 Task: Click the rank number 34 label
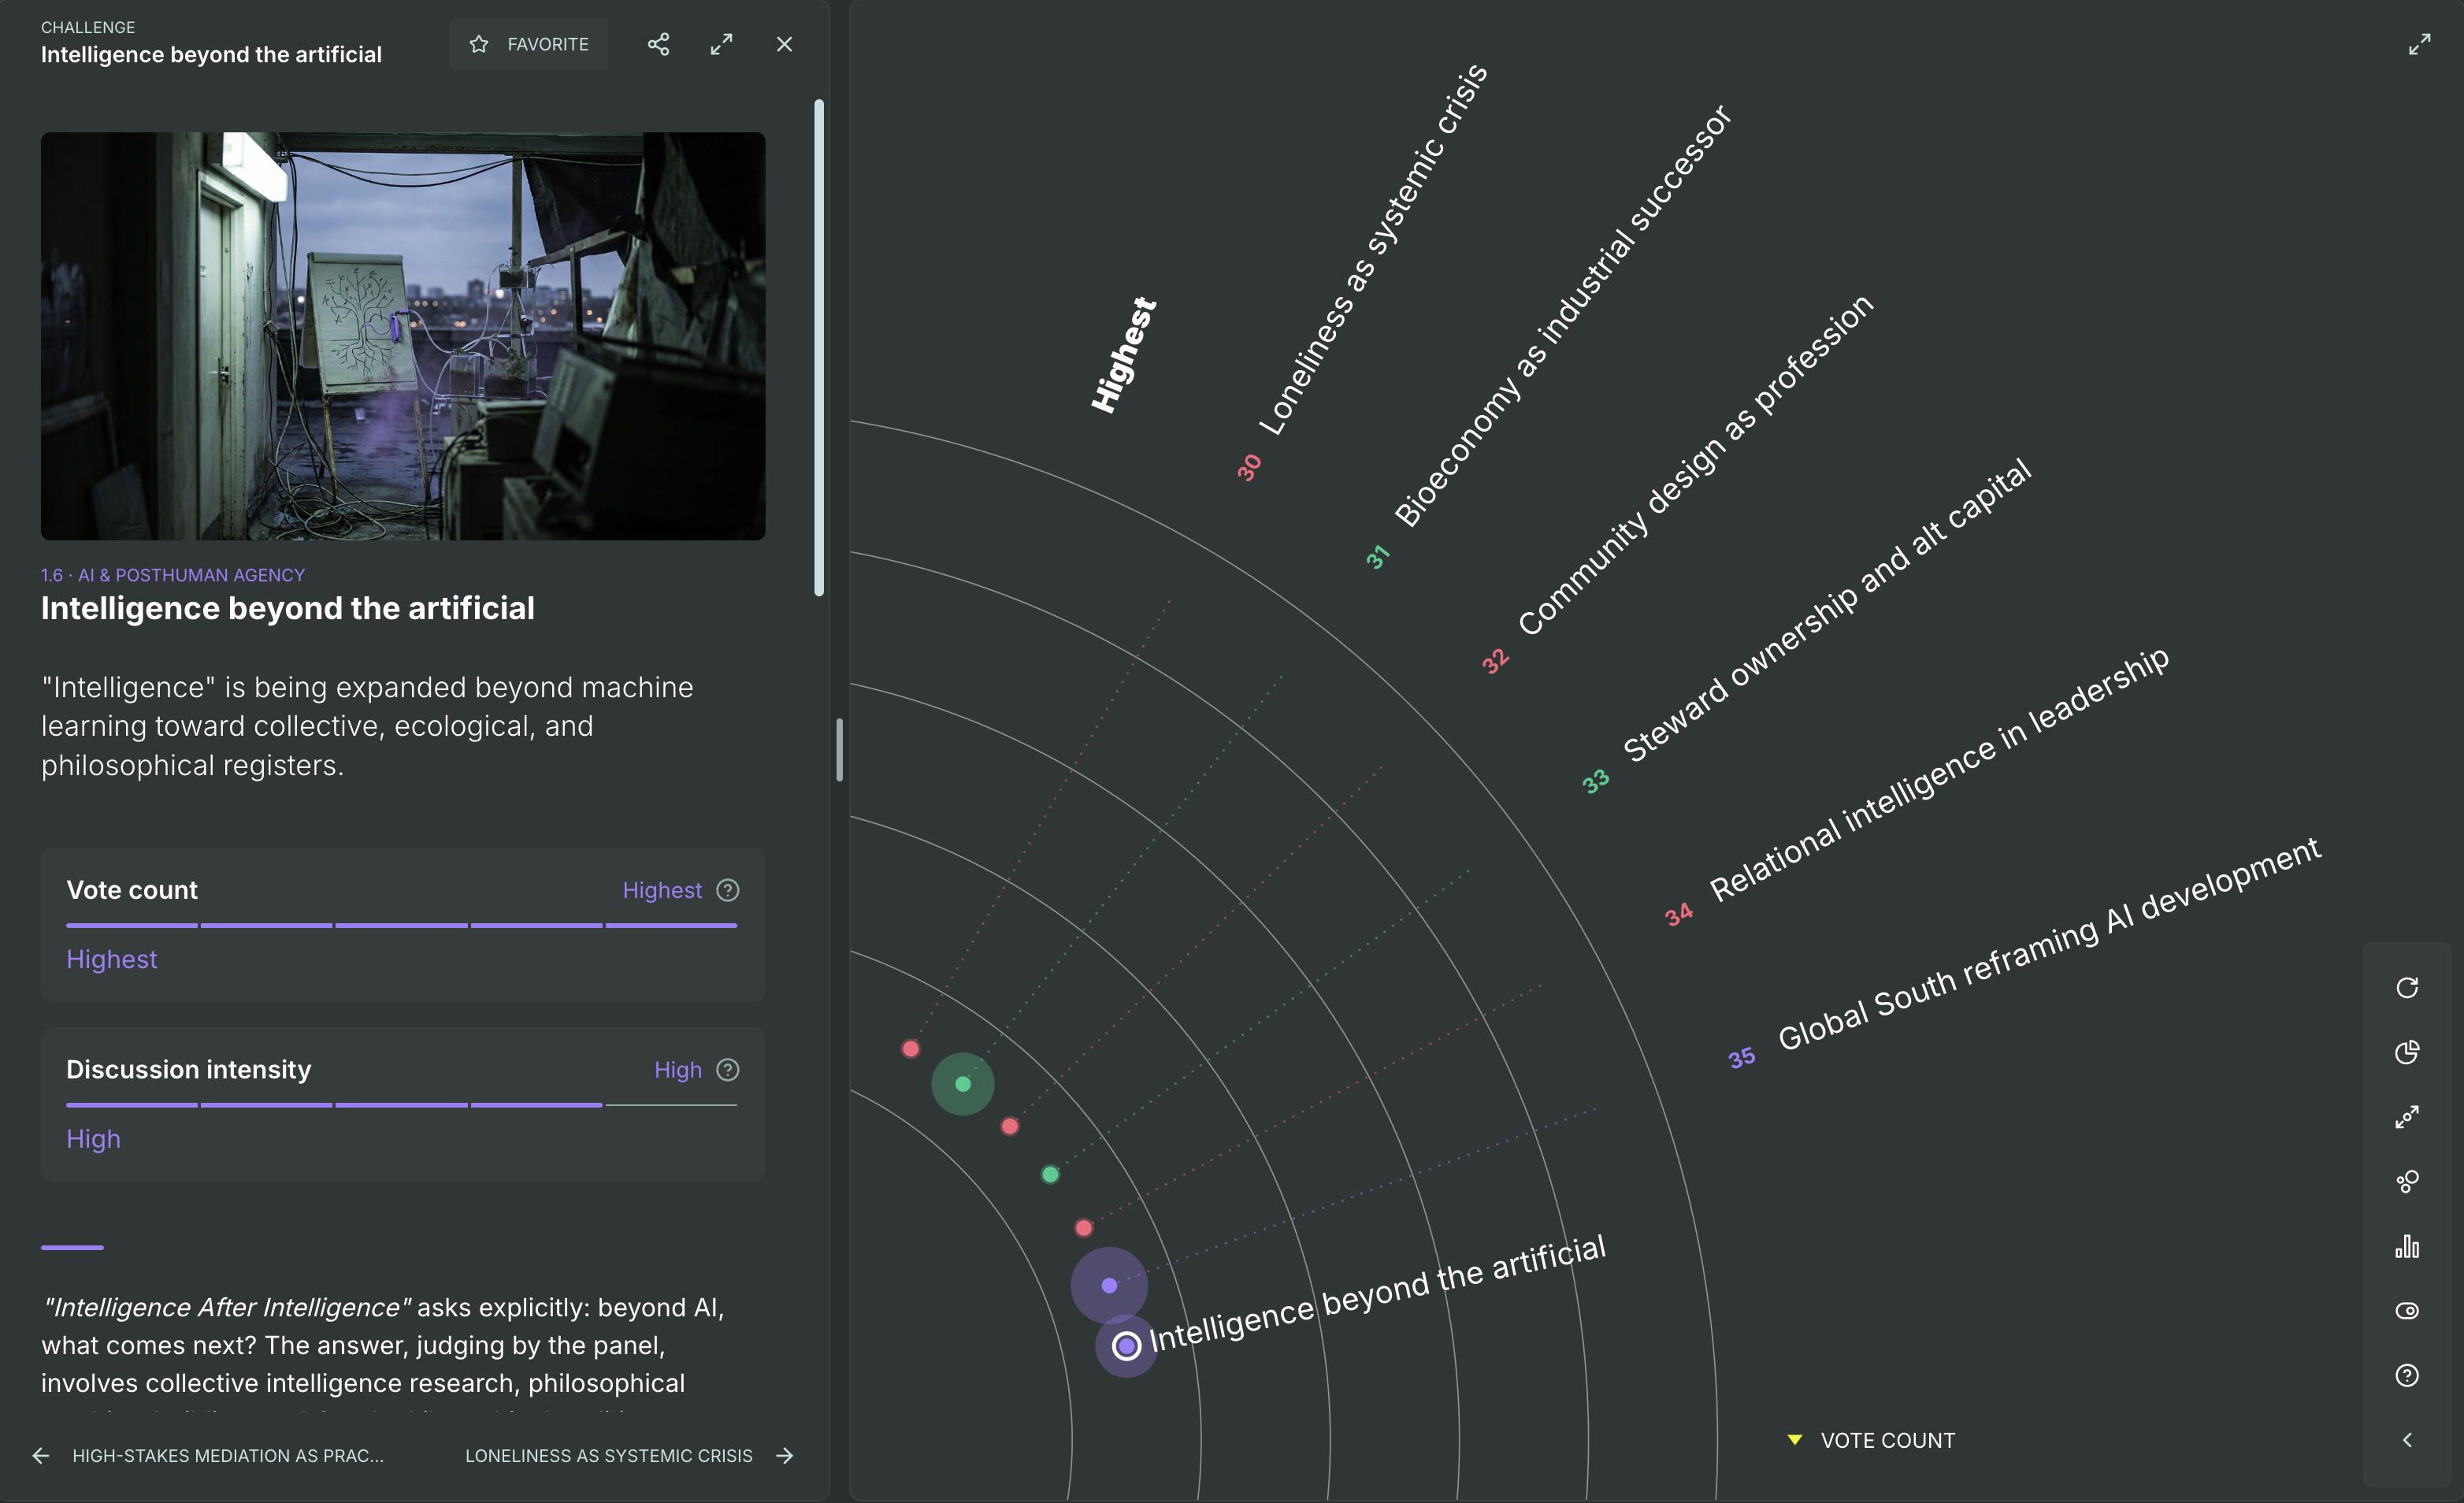tap(1679, 914)
